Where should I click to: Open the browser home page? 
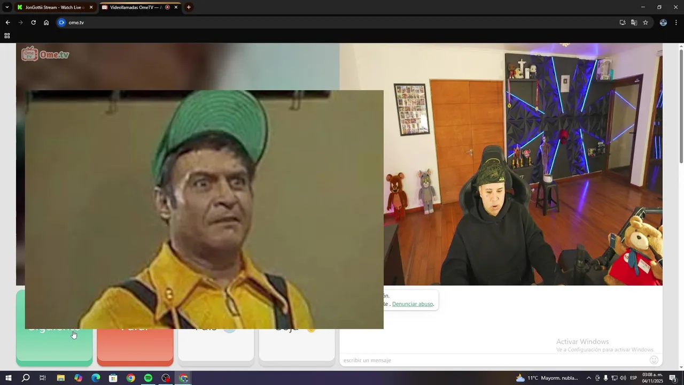[x=46, y=22]
